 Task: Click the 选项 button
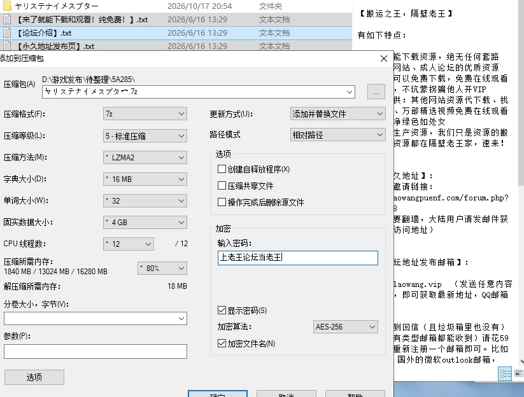click(x=34, y=377)
